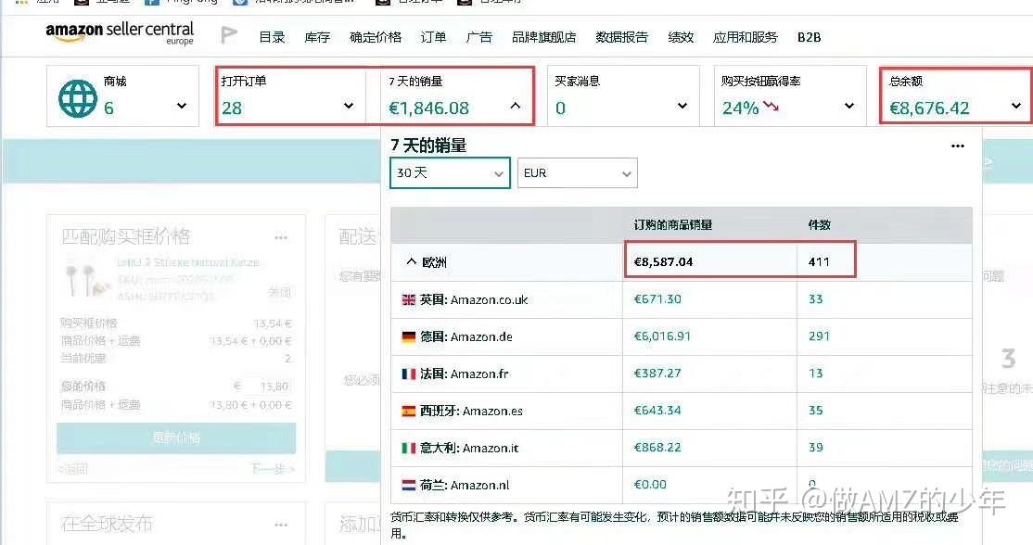Image resolution: width=1033 pixels, height=545 pixels.
Task: Click the 件数 column header
Action: coord(819,225)
